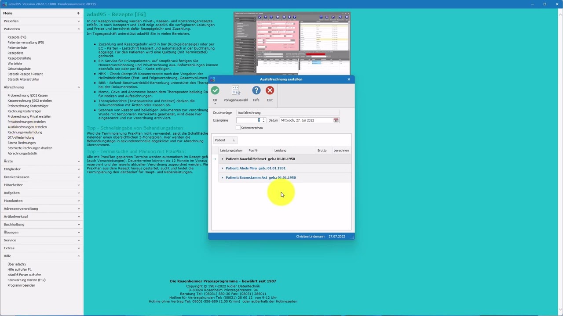Click the blue Hilfe question mark icon

point(256,90)
